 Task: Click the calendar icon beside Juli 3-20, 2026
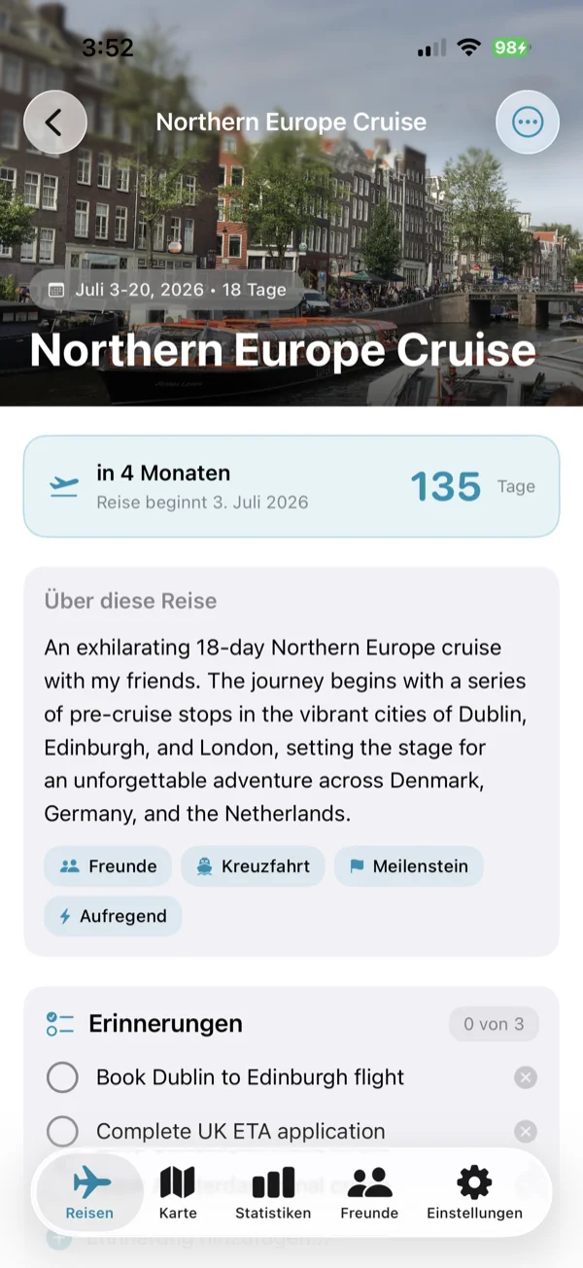[57, 289]
